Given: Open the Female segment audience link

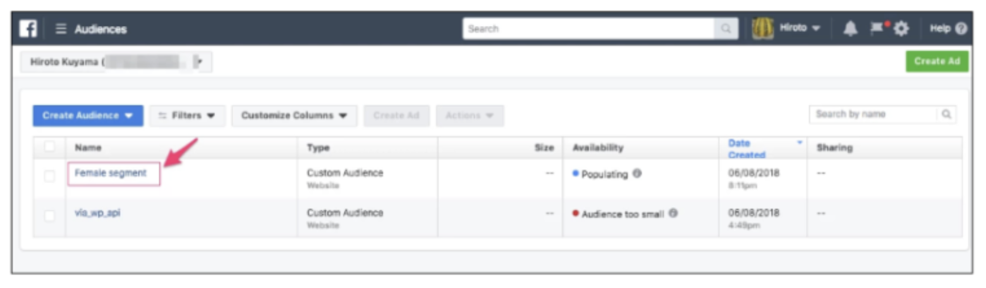Looking at the screenshot, I should [x=111, y=173].
